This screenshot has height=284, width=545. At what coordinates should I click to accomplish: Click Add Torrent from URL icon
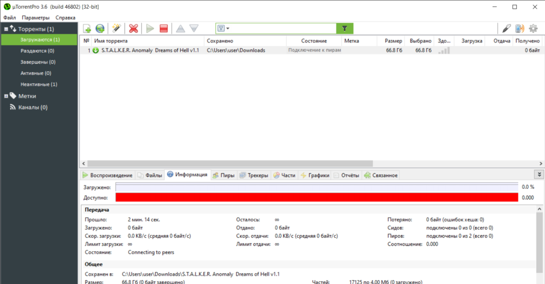[100, 28]
